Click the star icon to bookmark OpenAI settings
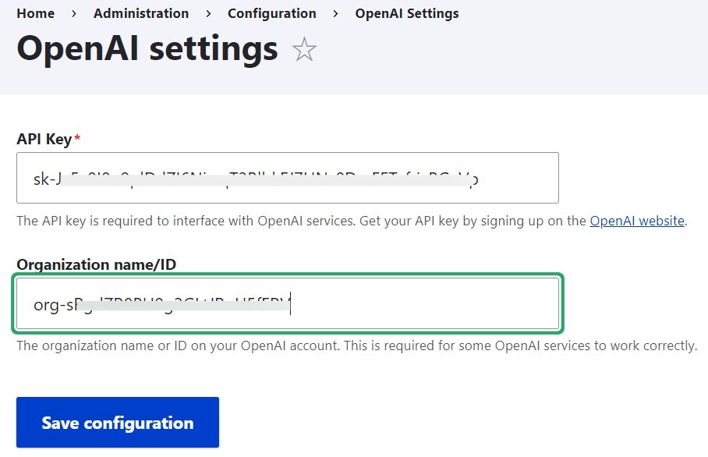Screen dimensions: 708x457 pos(304,49)
